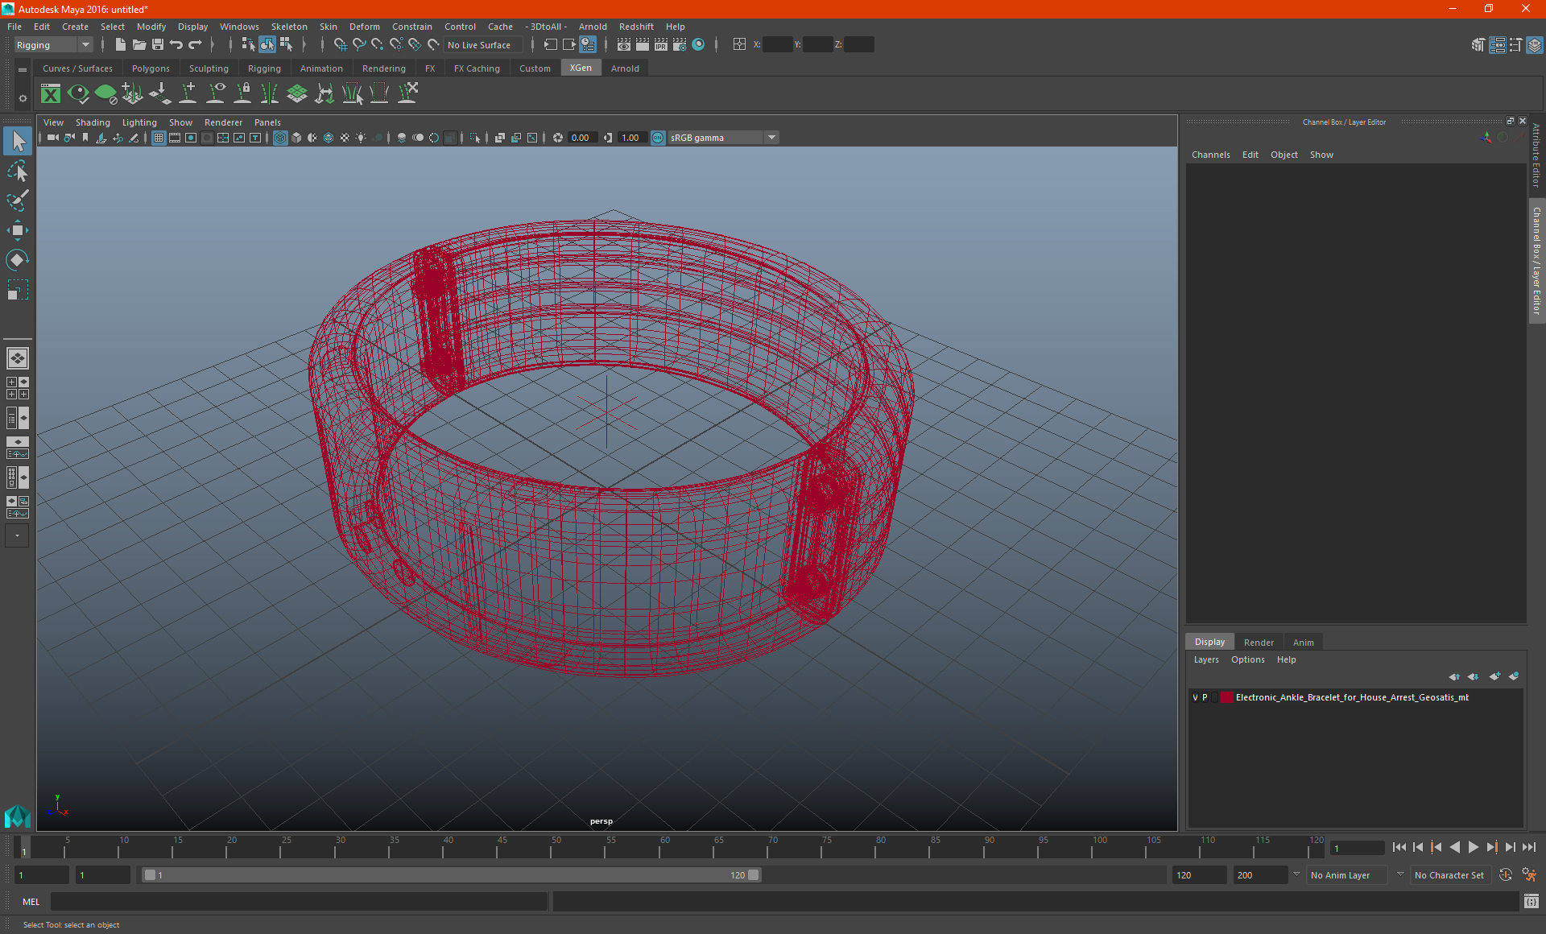
Task: Save the scene with disk icon
Action: click(158, 45)
